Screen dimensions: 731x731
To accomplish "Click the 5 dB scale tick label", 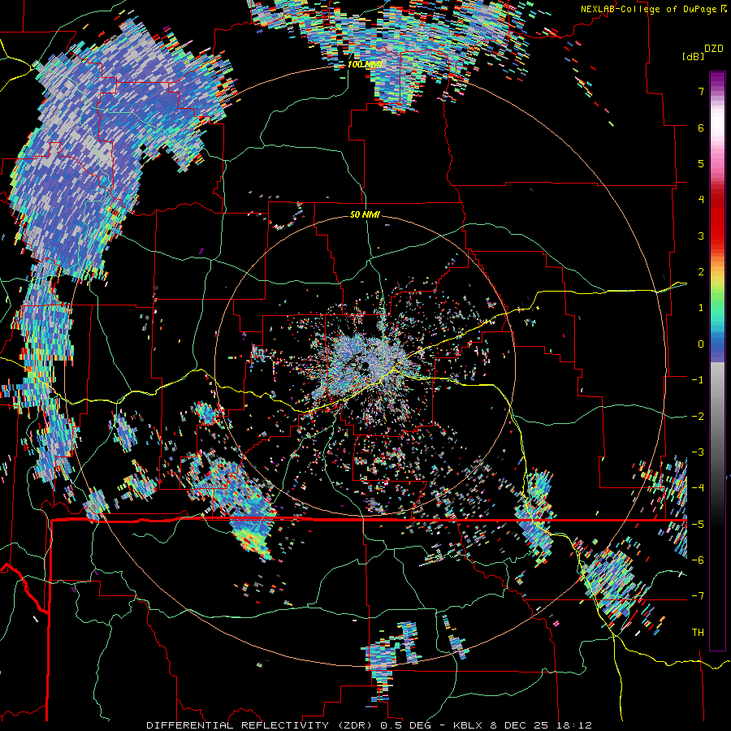I will [701, 163].
